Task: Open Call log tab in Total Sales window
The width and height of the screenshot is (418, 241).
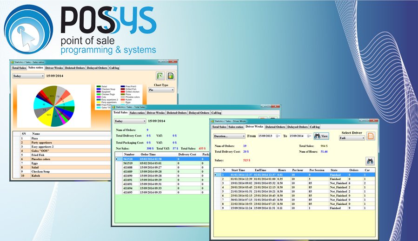Action: [216, 113]
